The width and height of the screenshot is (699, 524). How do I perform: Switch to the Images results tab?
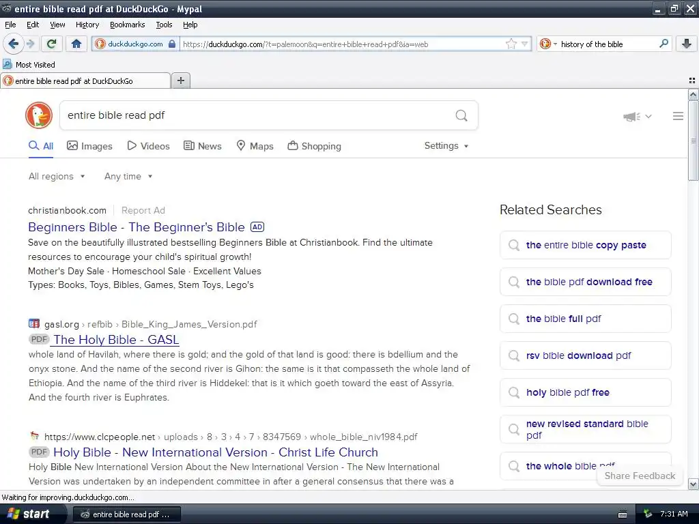point(89,146)
